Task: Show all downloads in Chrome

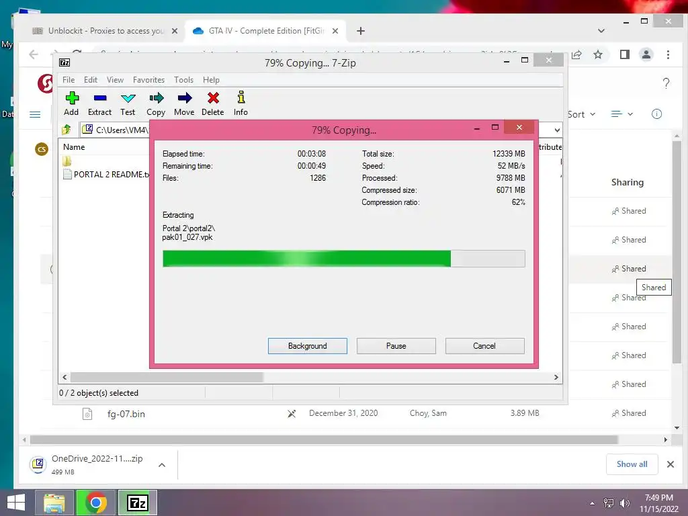Action: (x=632, y=464)
